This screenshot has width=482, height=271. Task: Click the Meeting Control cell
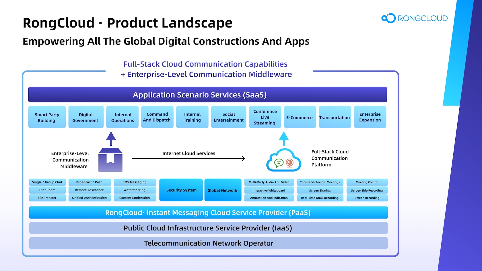[367, 182]
